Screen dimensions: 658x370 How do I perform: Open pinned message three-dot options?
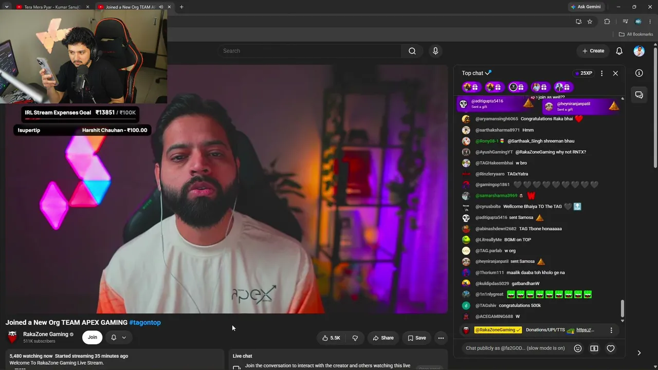[611, 330]
